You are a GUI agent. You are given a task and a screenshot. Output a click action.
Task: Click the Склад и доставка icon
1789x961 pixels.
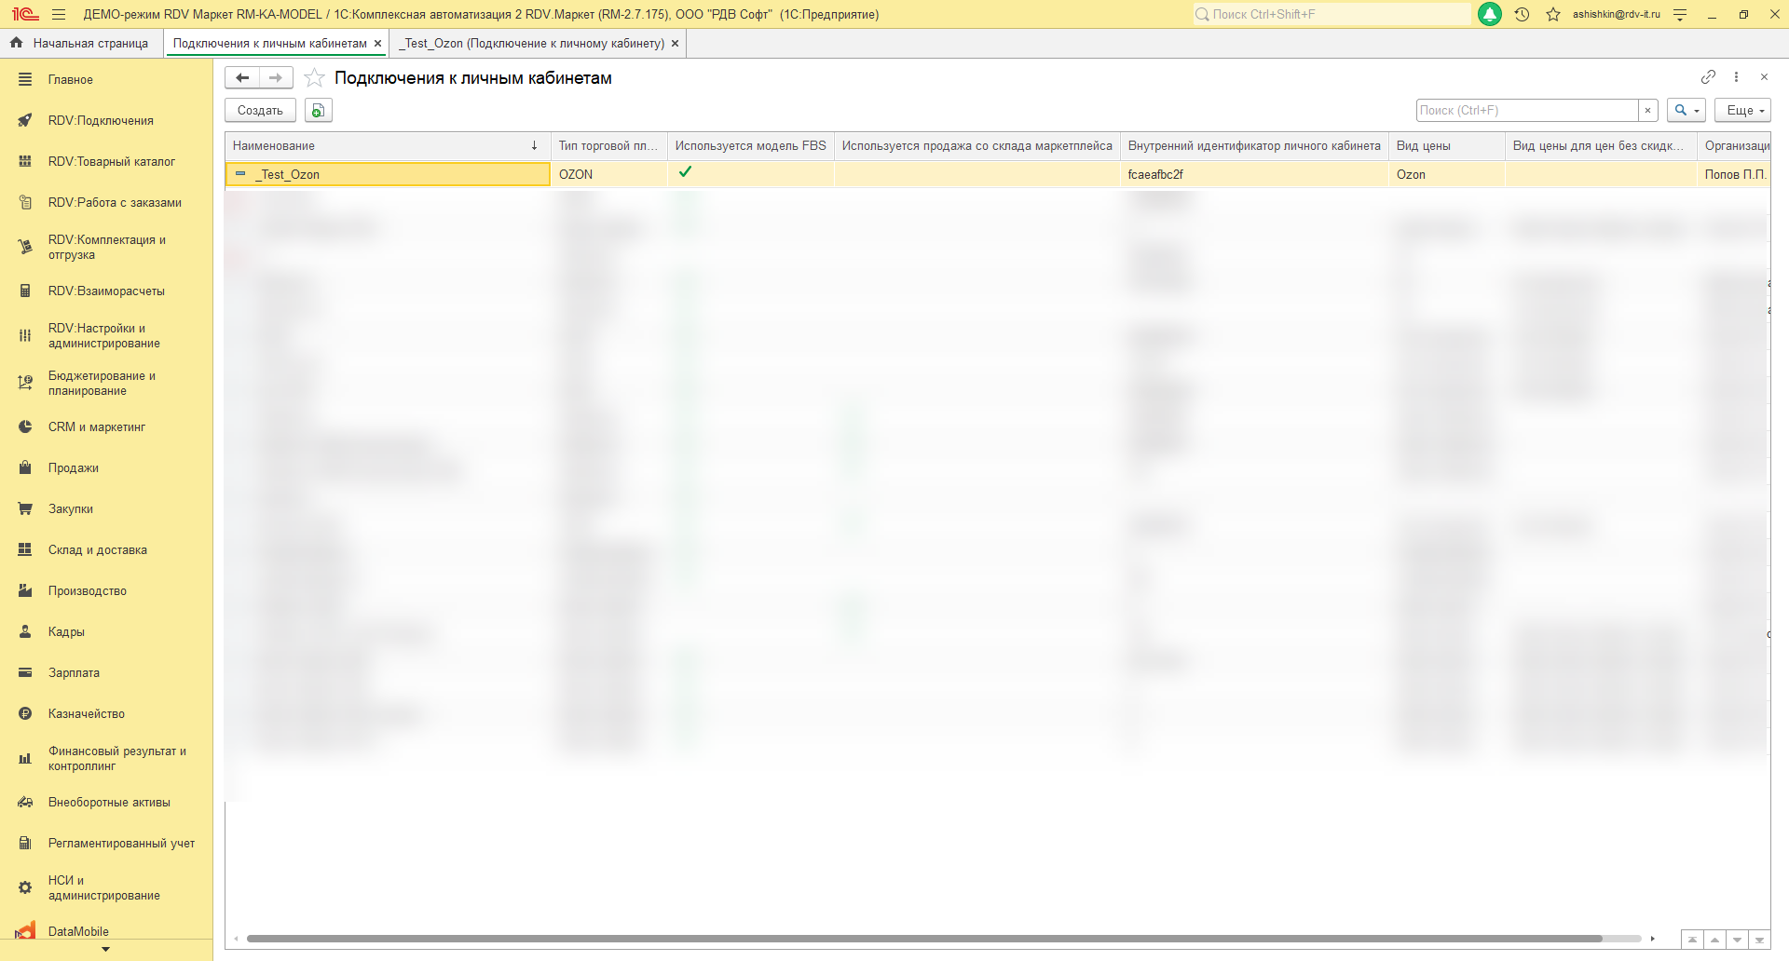click(25, 550)
